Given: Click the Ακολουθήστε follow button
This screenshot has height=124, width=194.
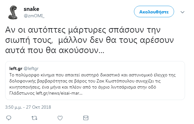Looking at the screenshot, I should click(154, 12).
